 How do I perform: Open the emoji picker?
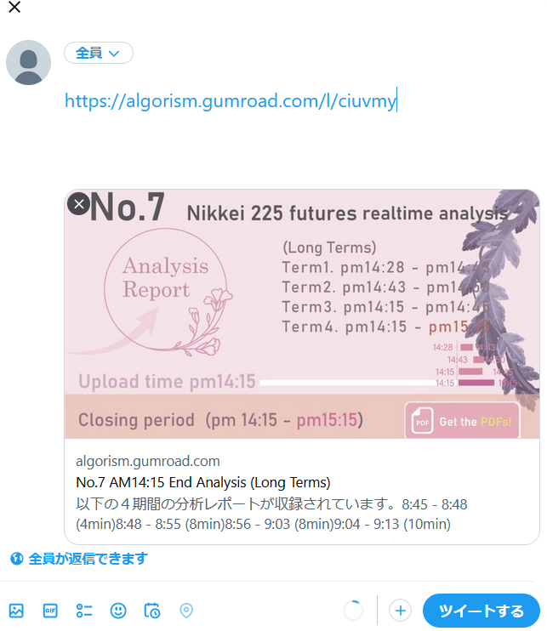[x=118, y=611]
